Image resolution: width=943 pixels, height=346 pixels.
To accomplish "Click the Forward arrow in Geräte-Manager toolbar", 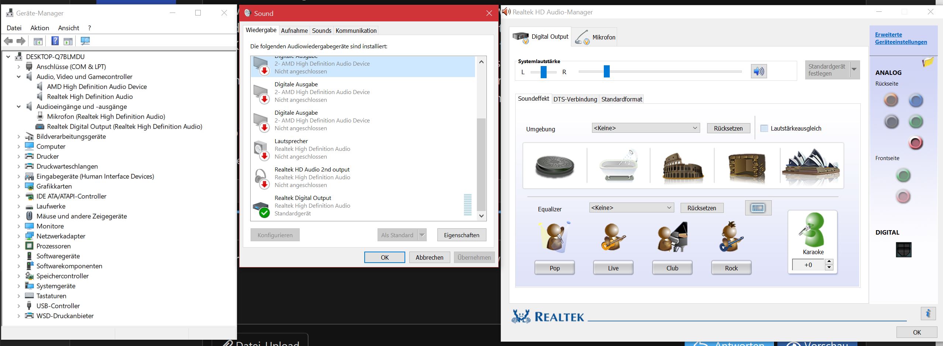I will coord(21,41).
